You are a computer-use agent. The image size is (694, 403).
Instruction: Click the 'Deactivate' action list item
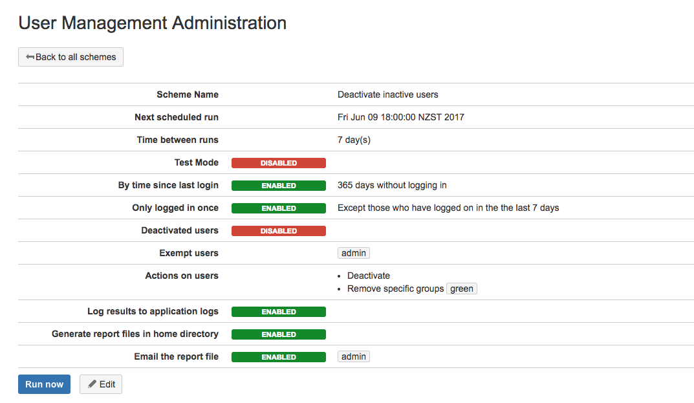[x=369, y=275]
